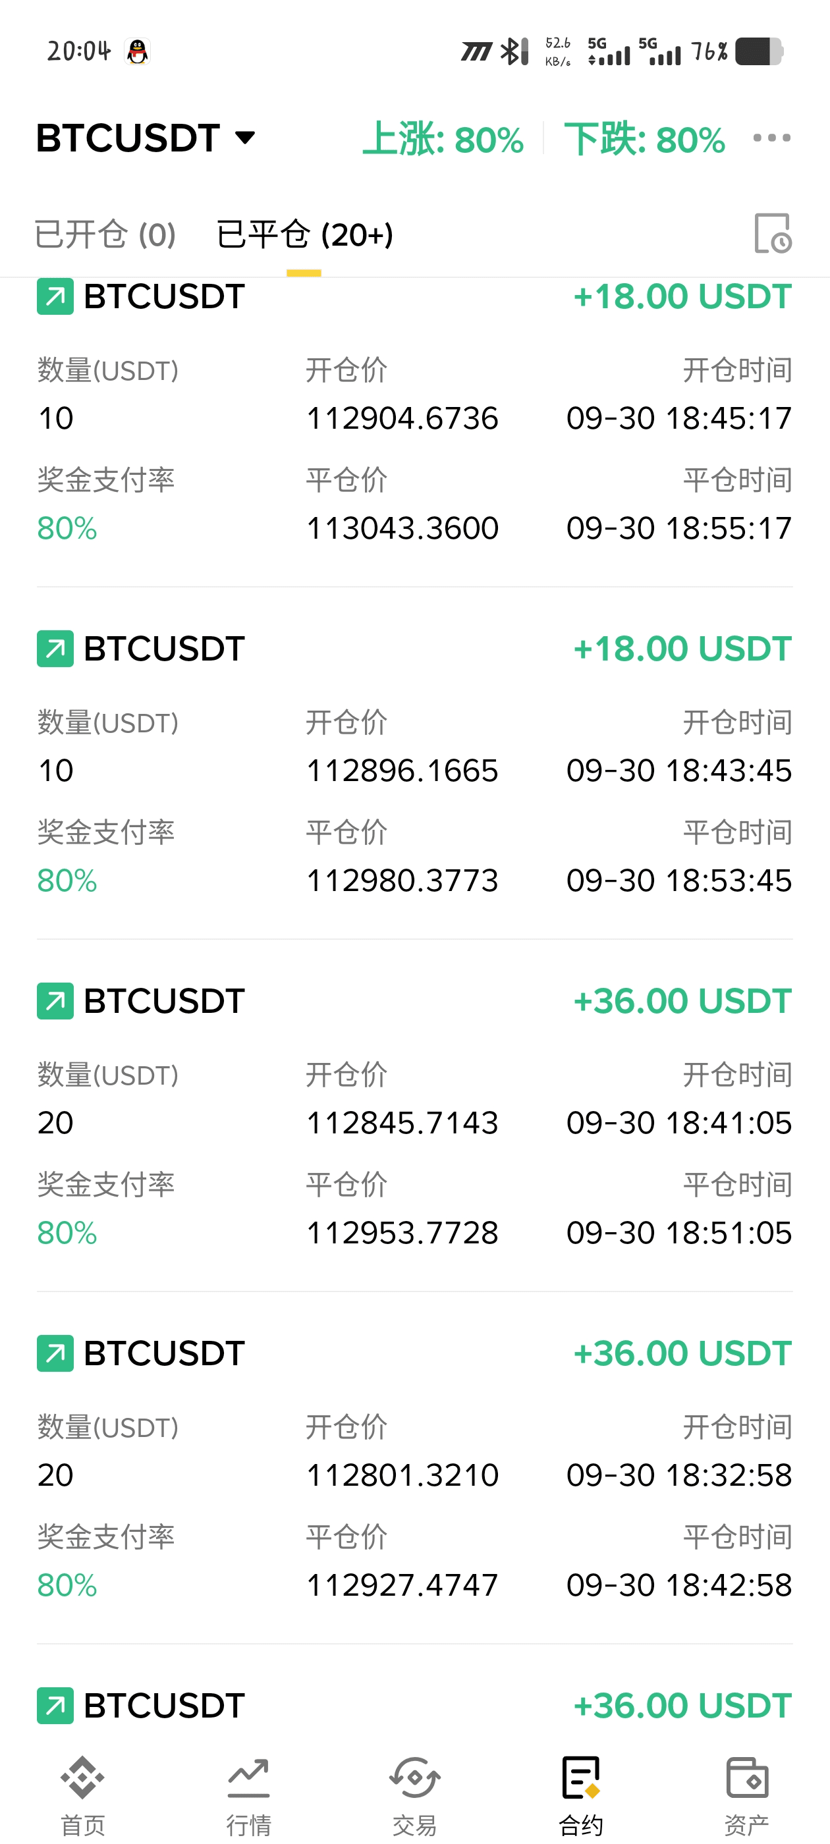Tap the BTCUSDT title text in header

[128, 138]
